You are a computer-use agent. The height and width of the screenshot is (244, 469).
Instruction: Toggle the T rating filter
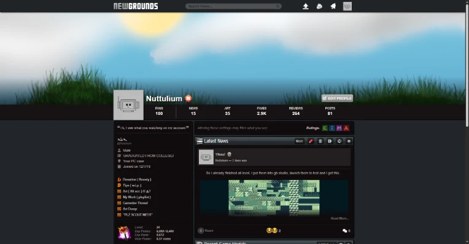click(x=332, y=128)
